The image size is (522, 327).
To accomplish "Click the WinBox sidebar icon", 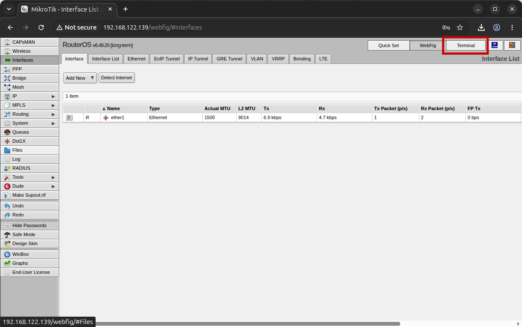I will (7, 254).
